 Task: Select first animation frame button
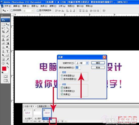coord(35,121)
